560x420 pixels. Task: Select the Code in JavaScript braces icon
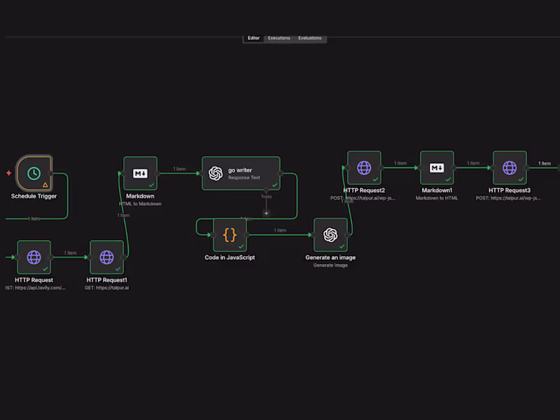click(x=229, y=234)
